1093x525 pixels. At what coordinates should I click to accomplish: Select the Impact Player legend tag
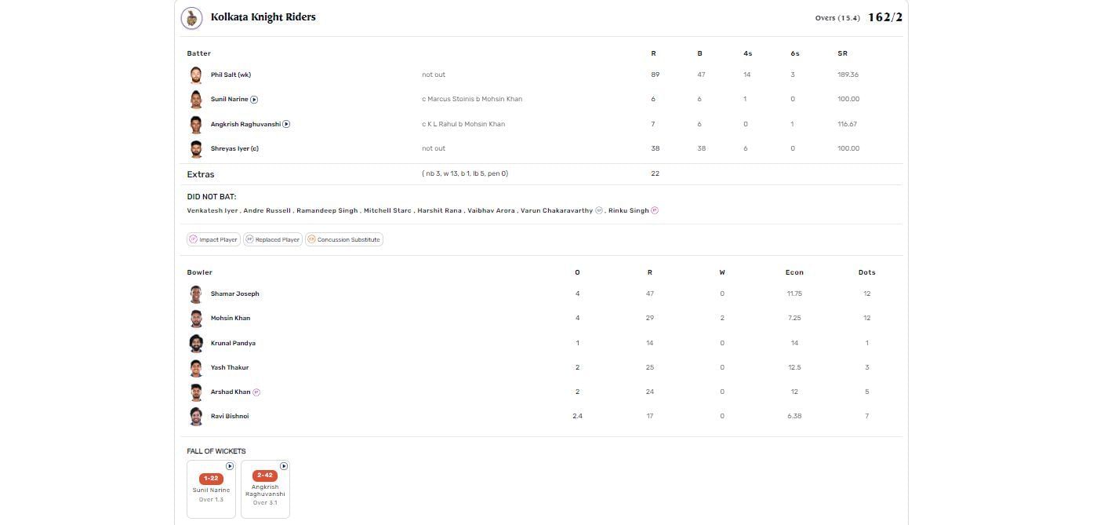pos(213,239)
